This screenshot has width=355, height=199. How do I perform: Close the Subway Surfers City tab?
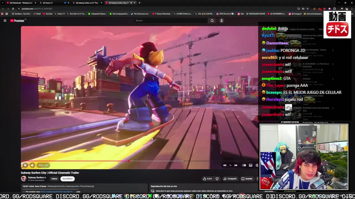click(135, 3)
